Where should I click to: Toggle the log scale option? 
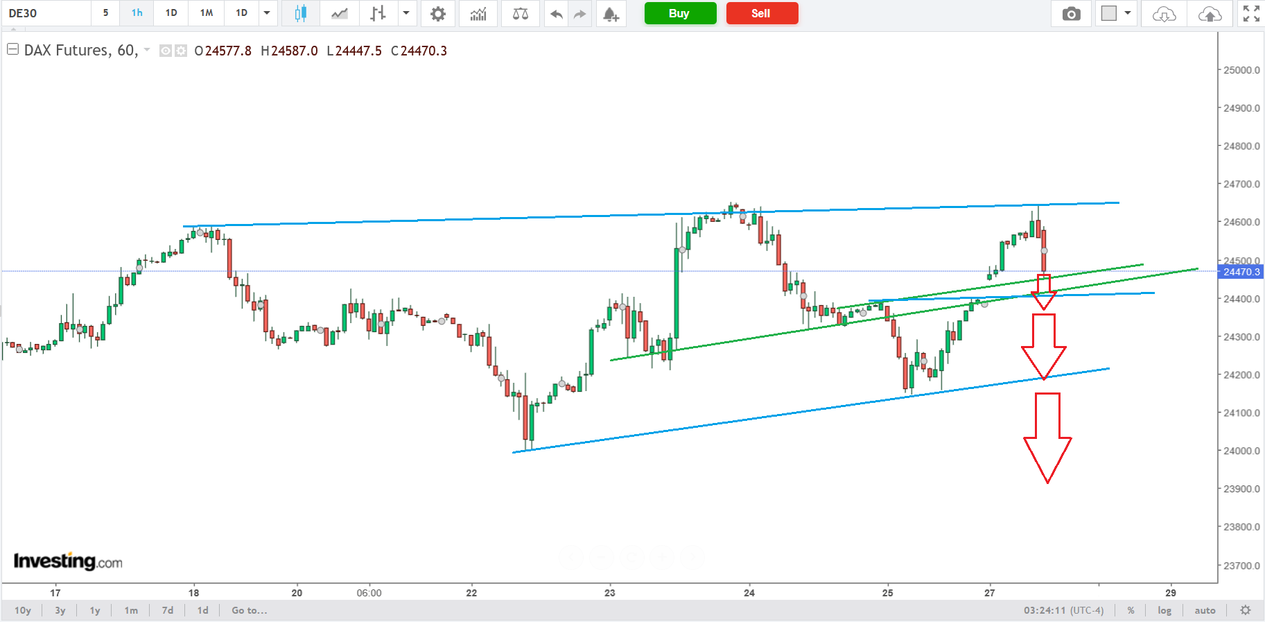[1164, 610]
